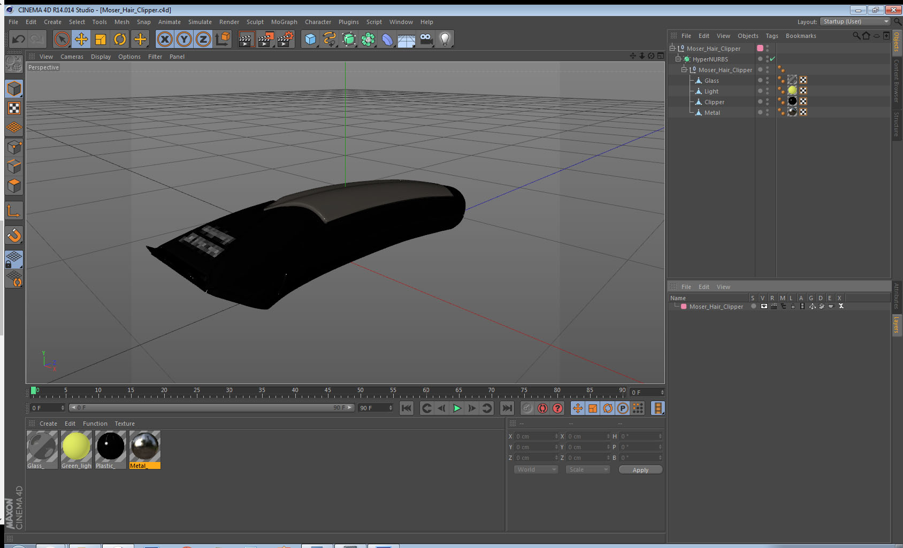Open Object Manager Tags menu
This screenshot has width=903, height=548.
point(772,36)
